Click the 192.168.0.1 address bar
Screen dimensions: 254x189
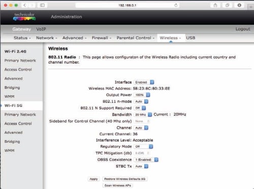pos(128,5)
